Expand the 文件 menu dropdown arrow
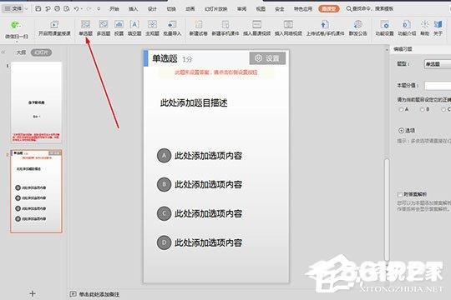This screenshot has height=300, width=451. pos(27,9)
